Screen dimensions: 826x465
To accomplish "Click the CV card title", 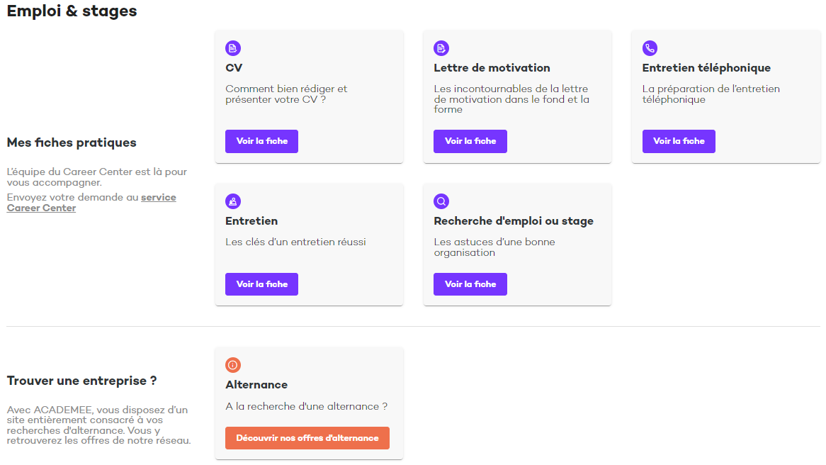I will (234, 68).
